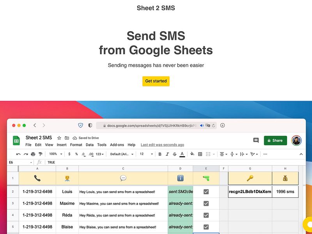This screenshot has width=312, height=234.
Task: Toggle the checkbox in Maxime row
Action: click(206, 203)
